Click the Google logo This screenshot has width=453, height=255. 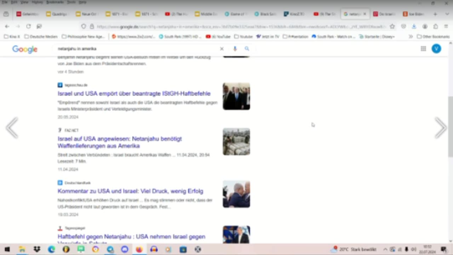[x=25, y=49]
